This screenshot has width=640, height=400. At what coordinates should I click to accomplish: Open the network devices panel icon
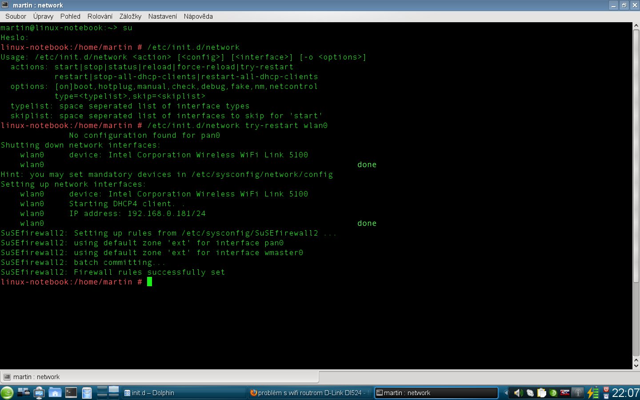(23, 392)
